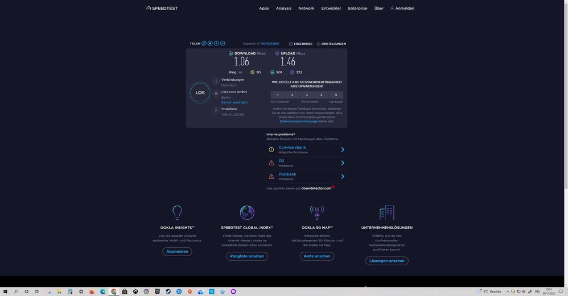Viewport: 568px width, 296px height.
Task: Click the Ookla 5G Map antenna icon
Action: [x=317, y=212]
